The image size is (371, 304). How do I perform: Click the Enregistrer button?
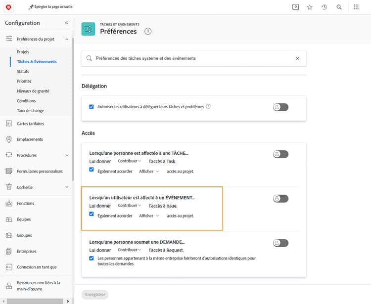click(x=95, y=295)
